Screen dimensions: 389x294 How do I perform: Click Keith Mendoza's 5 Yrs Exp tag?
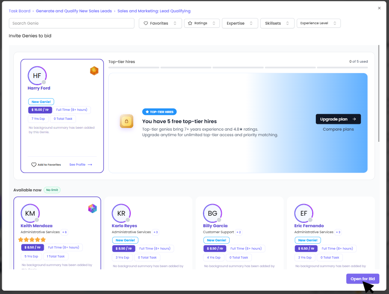(31, 256)
